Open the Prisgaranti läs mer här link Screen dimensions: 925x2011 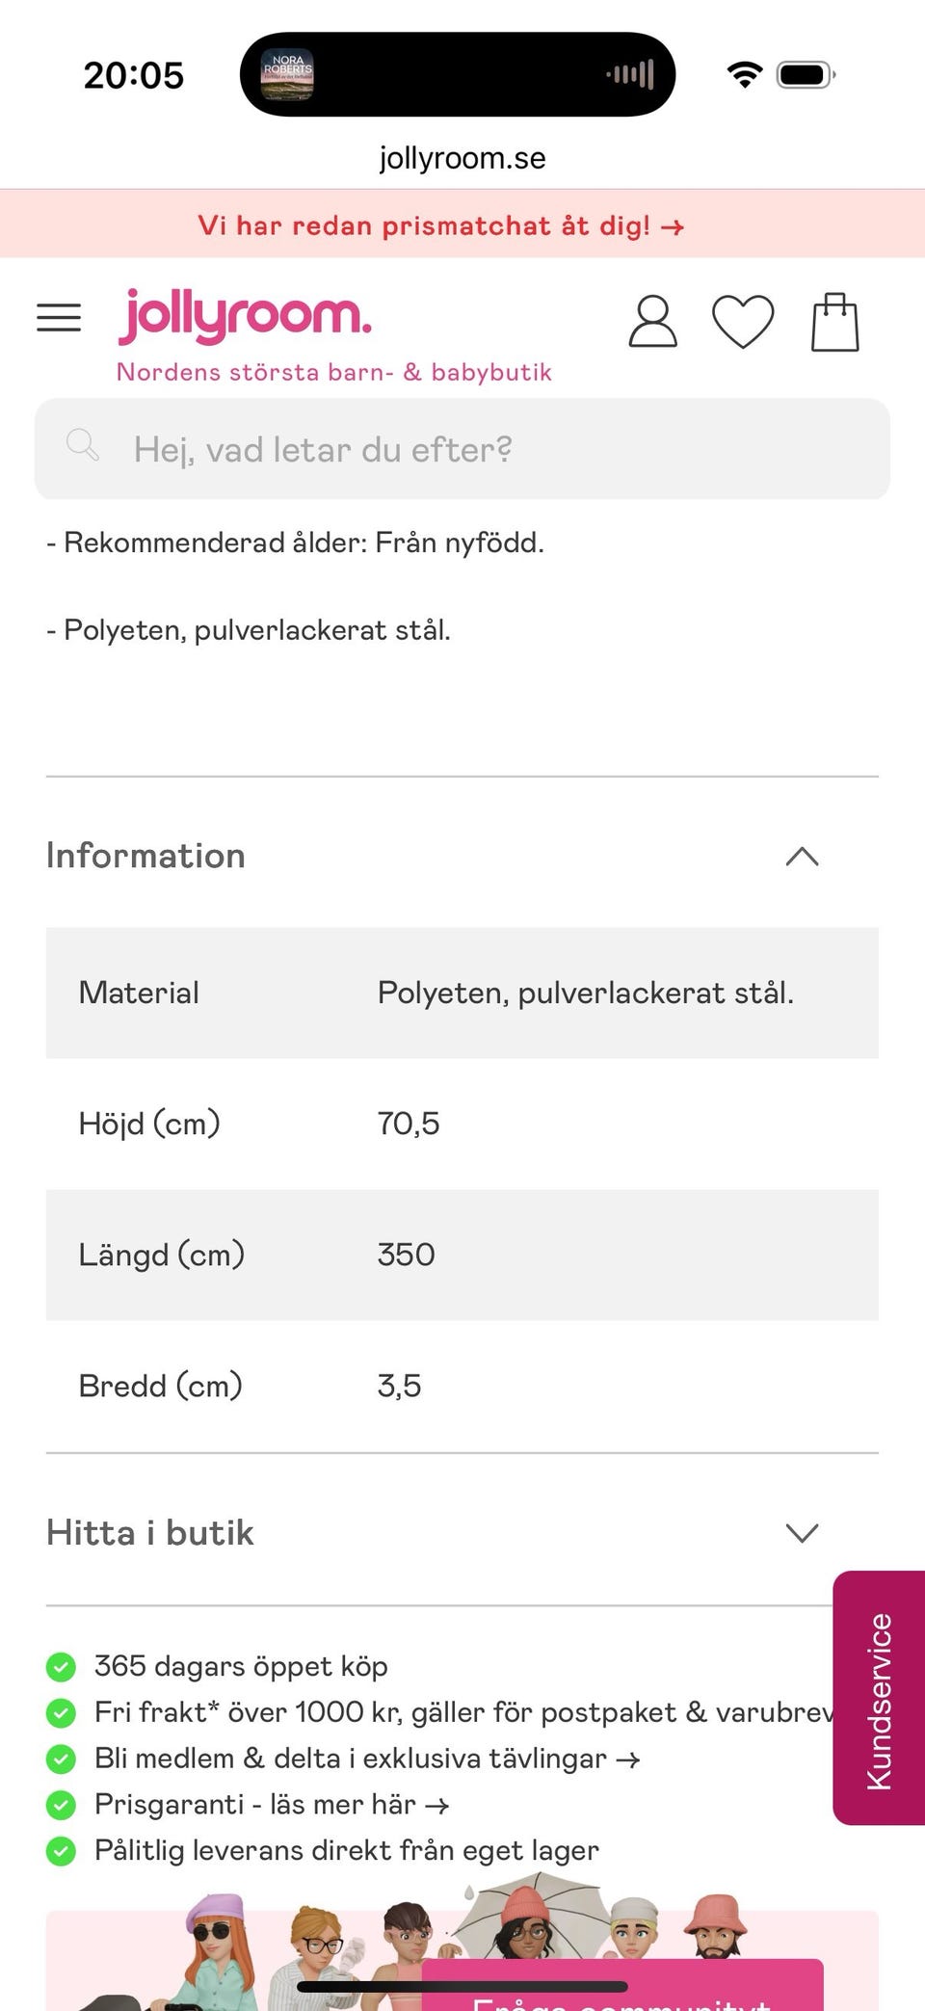pyautogui.click(x=272, y=1804)
